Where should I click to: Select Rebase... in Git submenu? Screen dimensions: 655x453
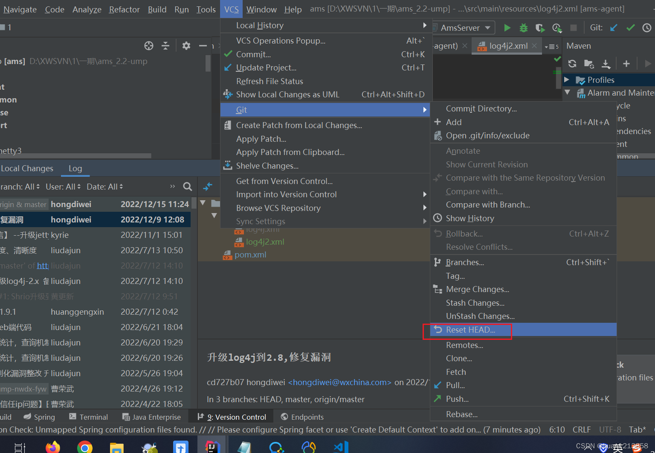(x=523, y=414)
